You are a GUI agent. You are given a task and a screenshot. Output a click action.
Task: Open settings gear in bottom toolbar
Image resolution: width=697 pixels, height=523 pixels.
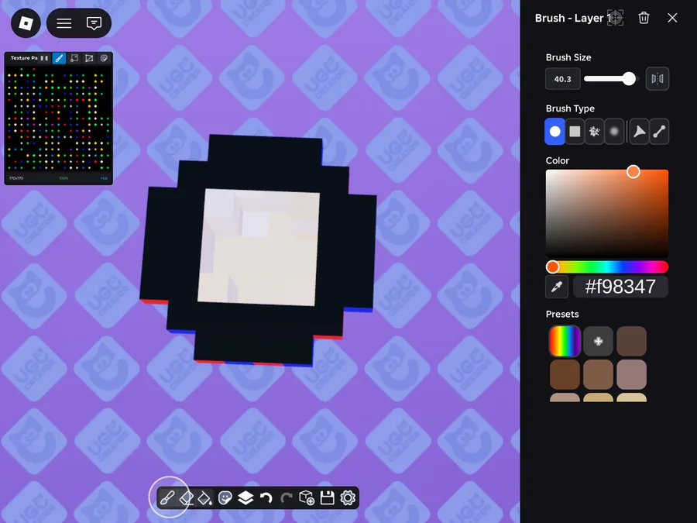pos(348,497)
